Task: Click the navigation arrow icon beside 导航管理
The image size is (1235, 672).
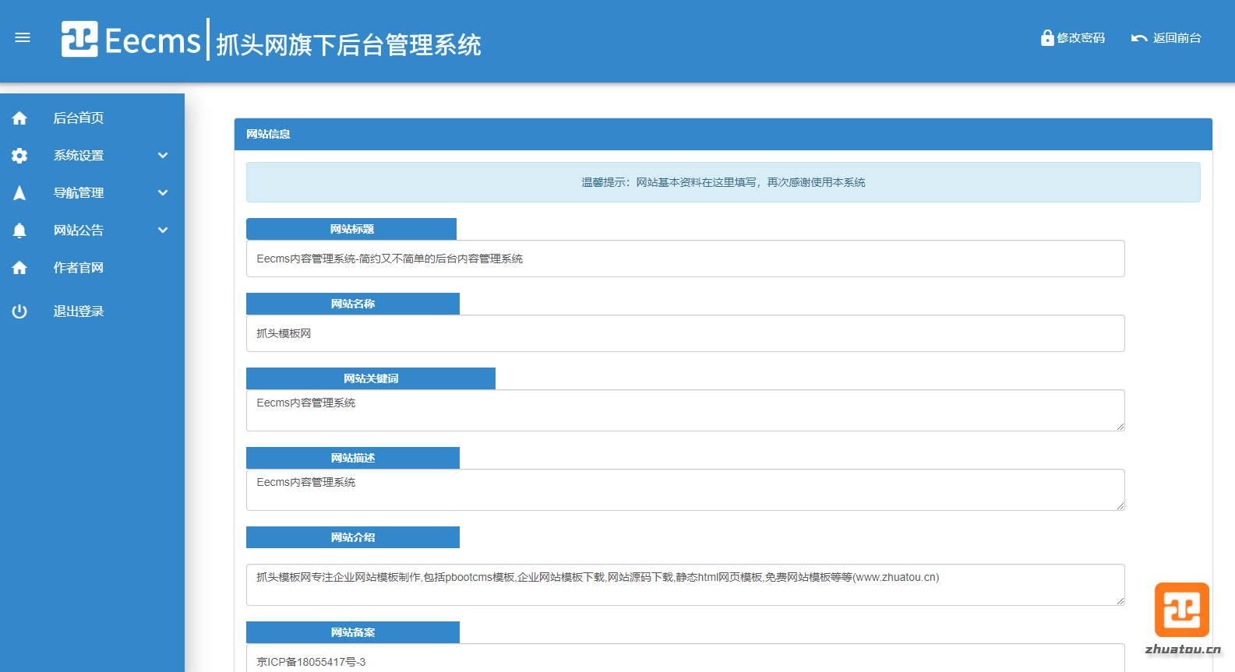Action: [x=19, y=192]
